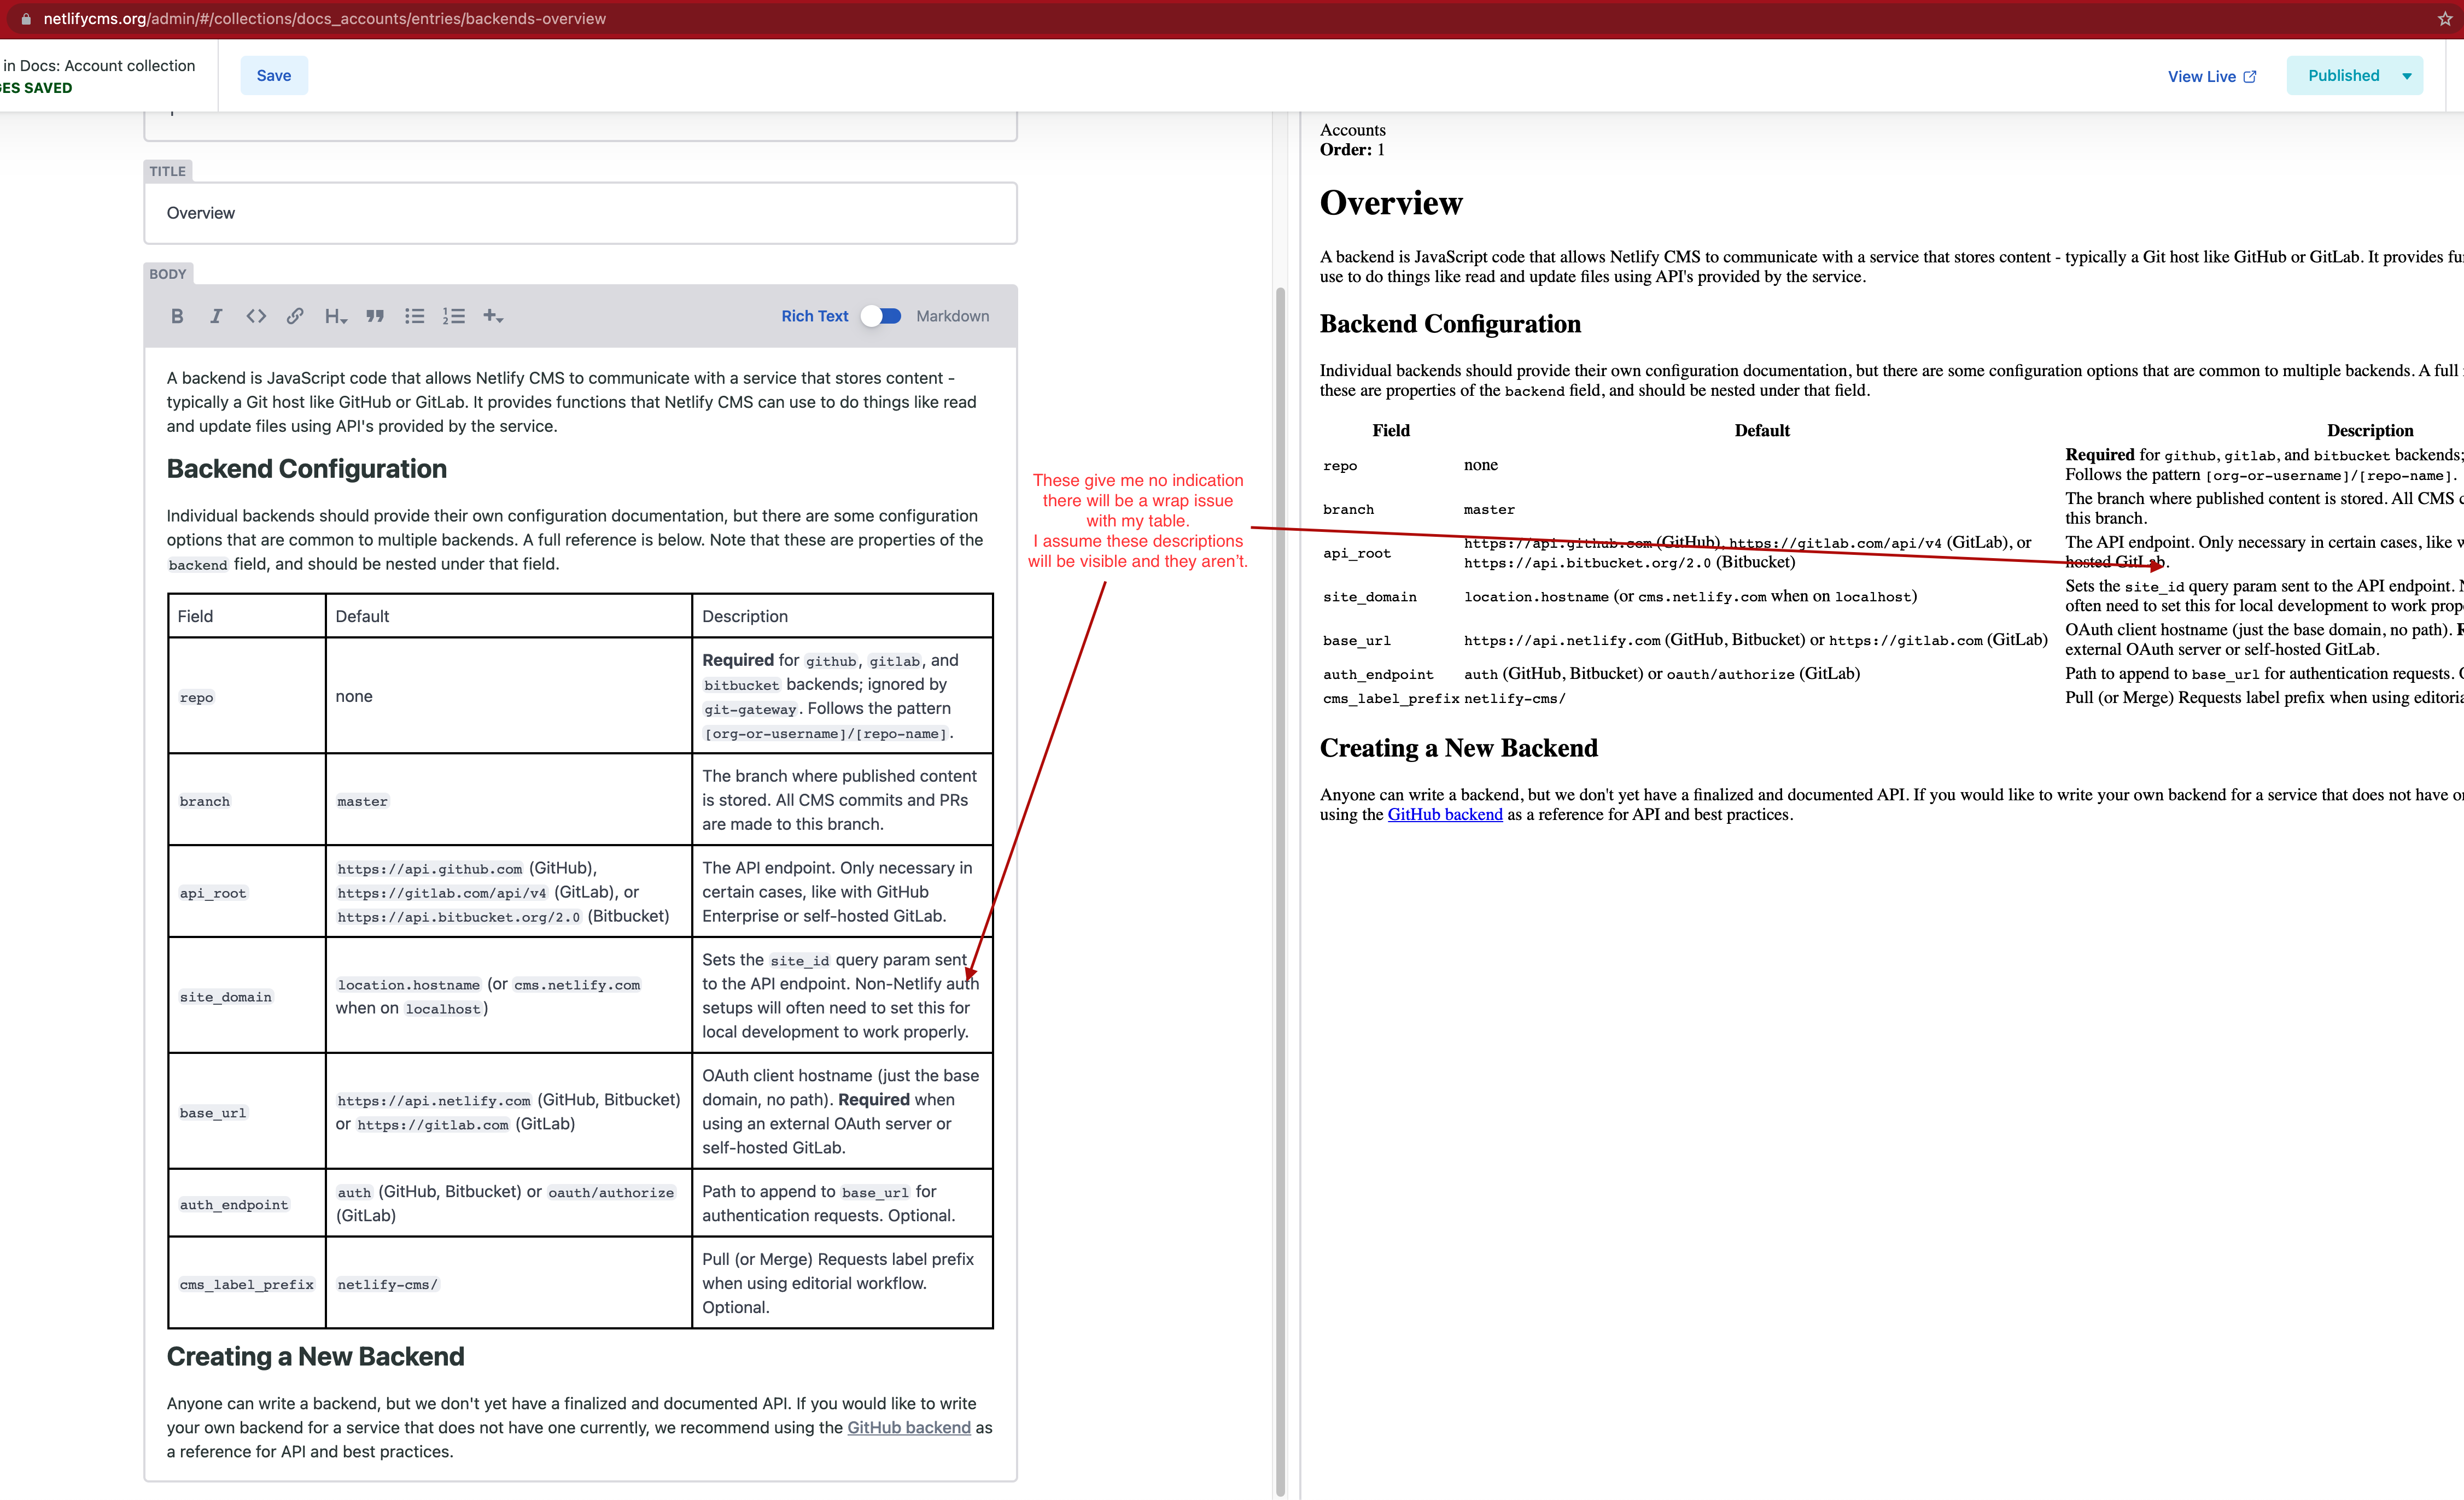Select Markdown editing mode label
The image size is (2464, 1500).
[x=952, y=316]
